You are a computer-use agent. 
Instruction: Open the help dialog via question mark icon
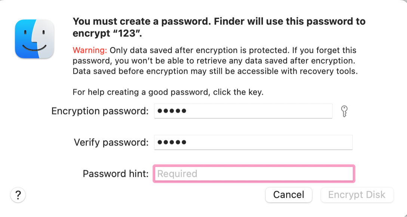(18, 195)
